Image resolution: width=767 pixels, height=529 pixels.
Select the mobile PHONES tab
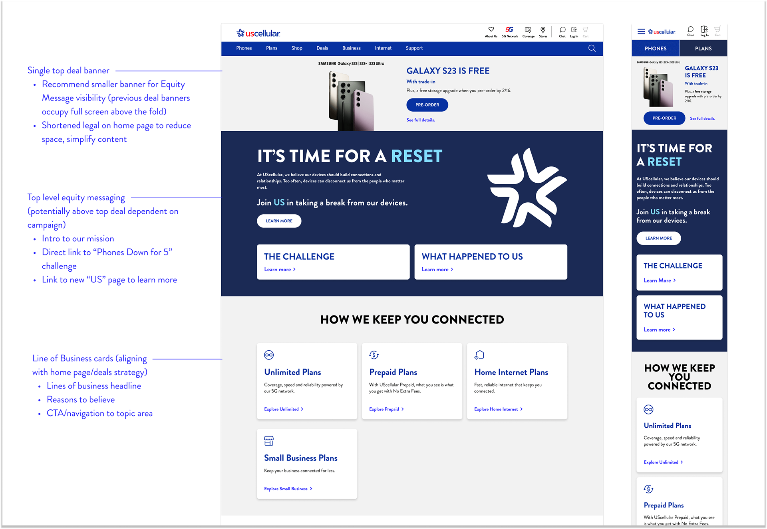click(x=656, y=48)
